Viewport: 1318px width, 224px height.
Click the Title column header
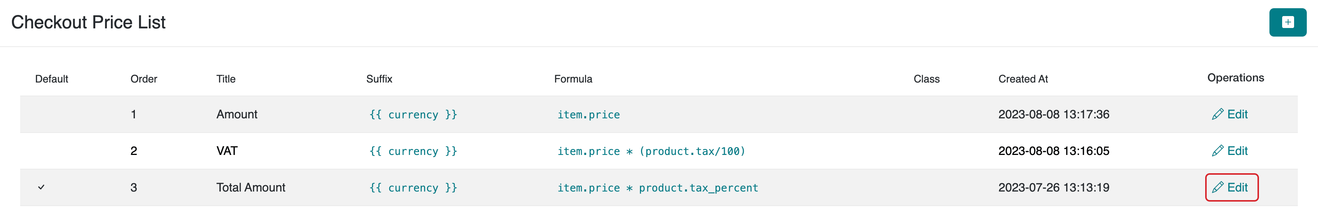(x=226, y=79)
